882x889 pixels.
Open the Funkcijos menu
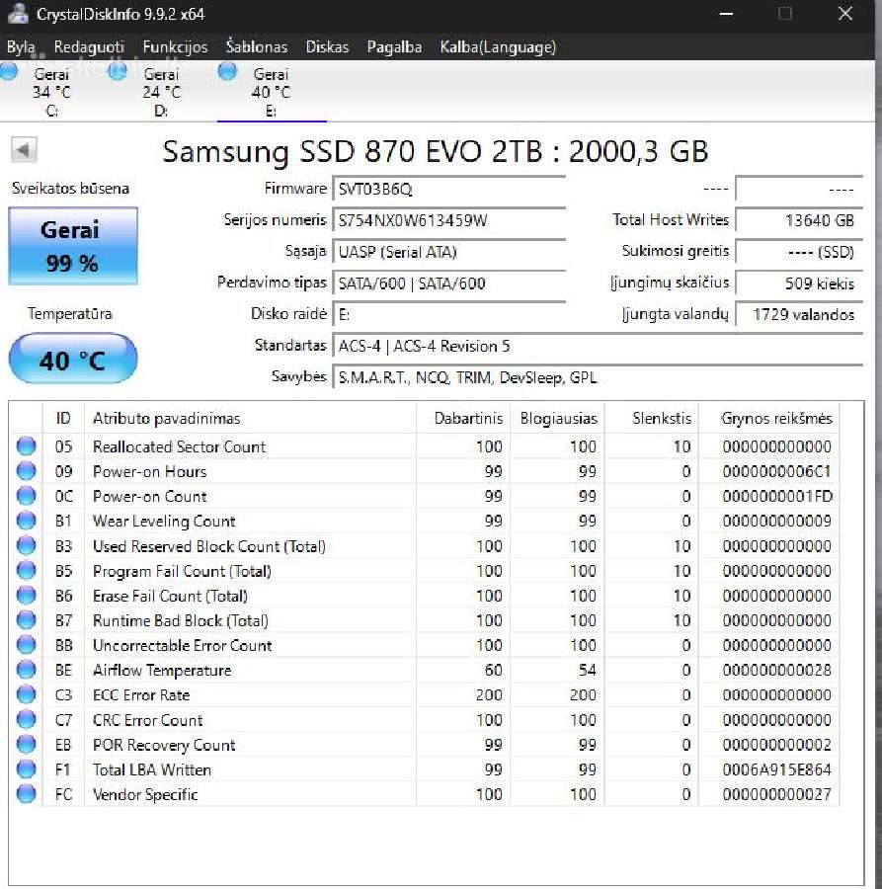click(x=175, y=46)
